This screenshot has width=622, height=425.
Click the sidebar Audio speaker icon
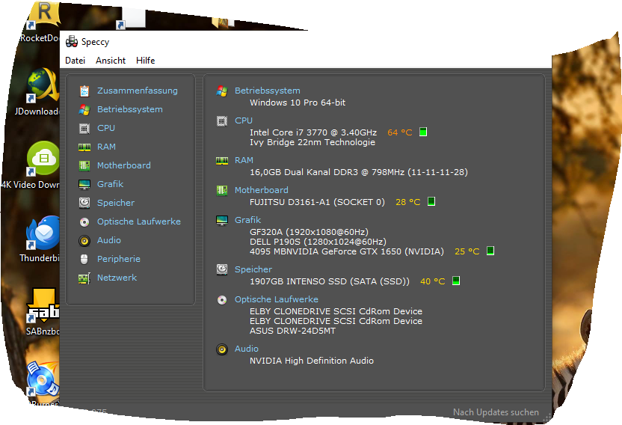tap(84, 240)
